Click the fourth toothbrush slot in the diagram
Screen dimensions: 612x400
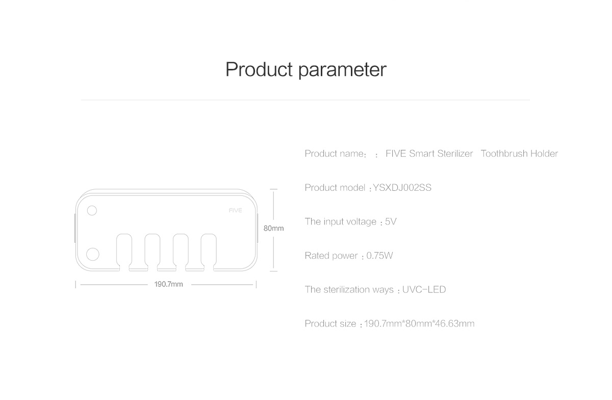pyautogui.click(x=209, y=252)
